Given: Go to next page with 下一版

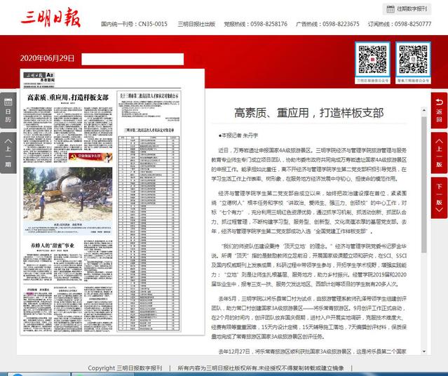Looking at the screenshot, I should tap(440, 196).
